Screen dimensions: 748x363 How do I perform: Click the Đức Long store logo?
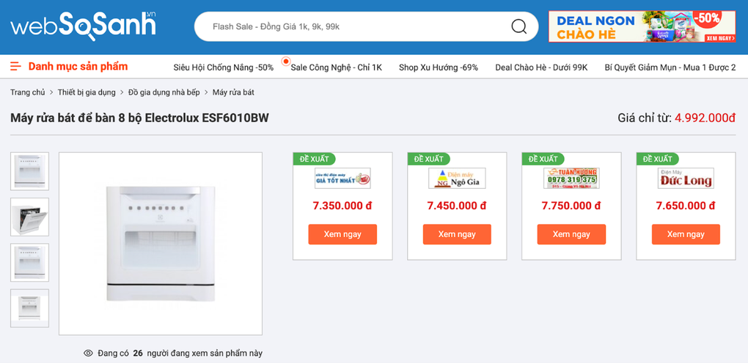(x=686, y=179)
